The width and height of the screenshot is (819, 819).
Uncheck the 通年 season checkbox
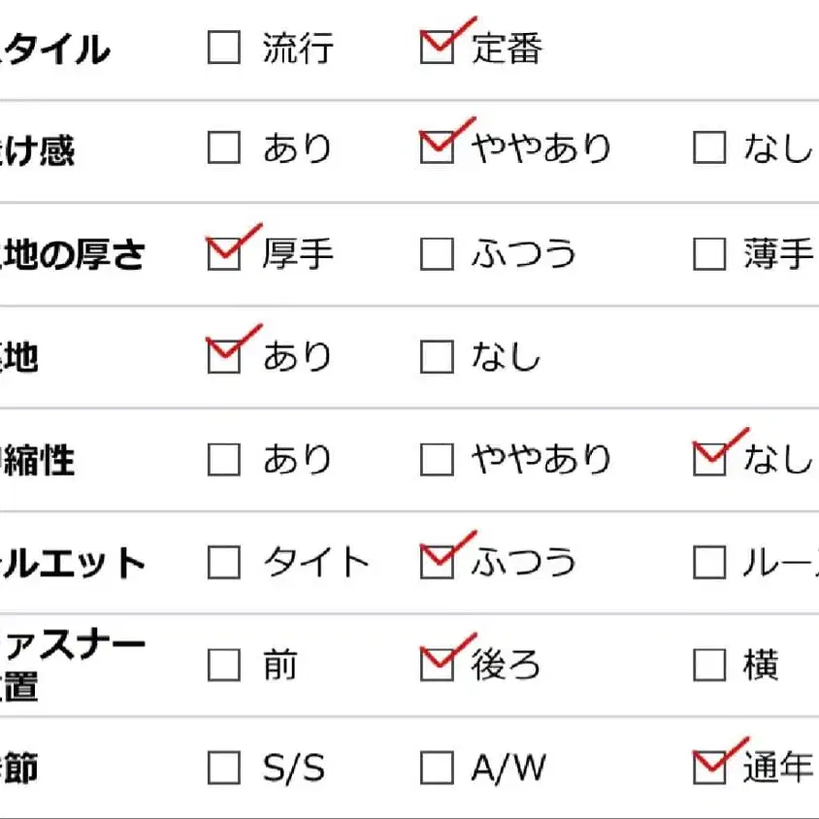tap(709, 768)
